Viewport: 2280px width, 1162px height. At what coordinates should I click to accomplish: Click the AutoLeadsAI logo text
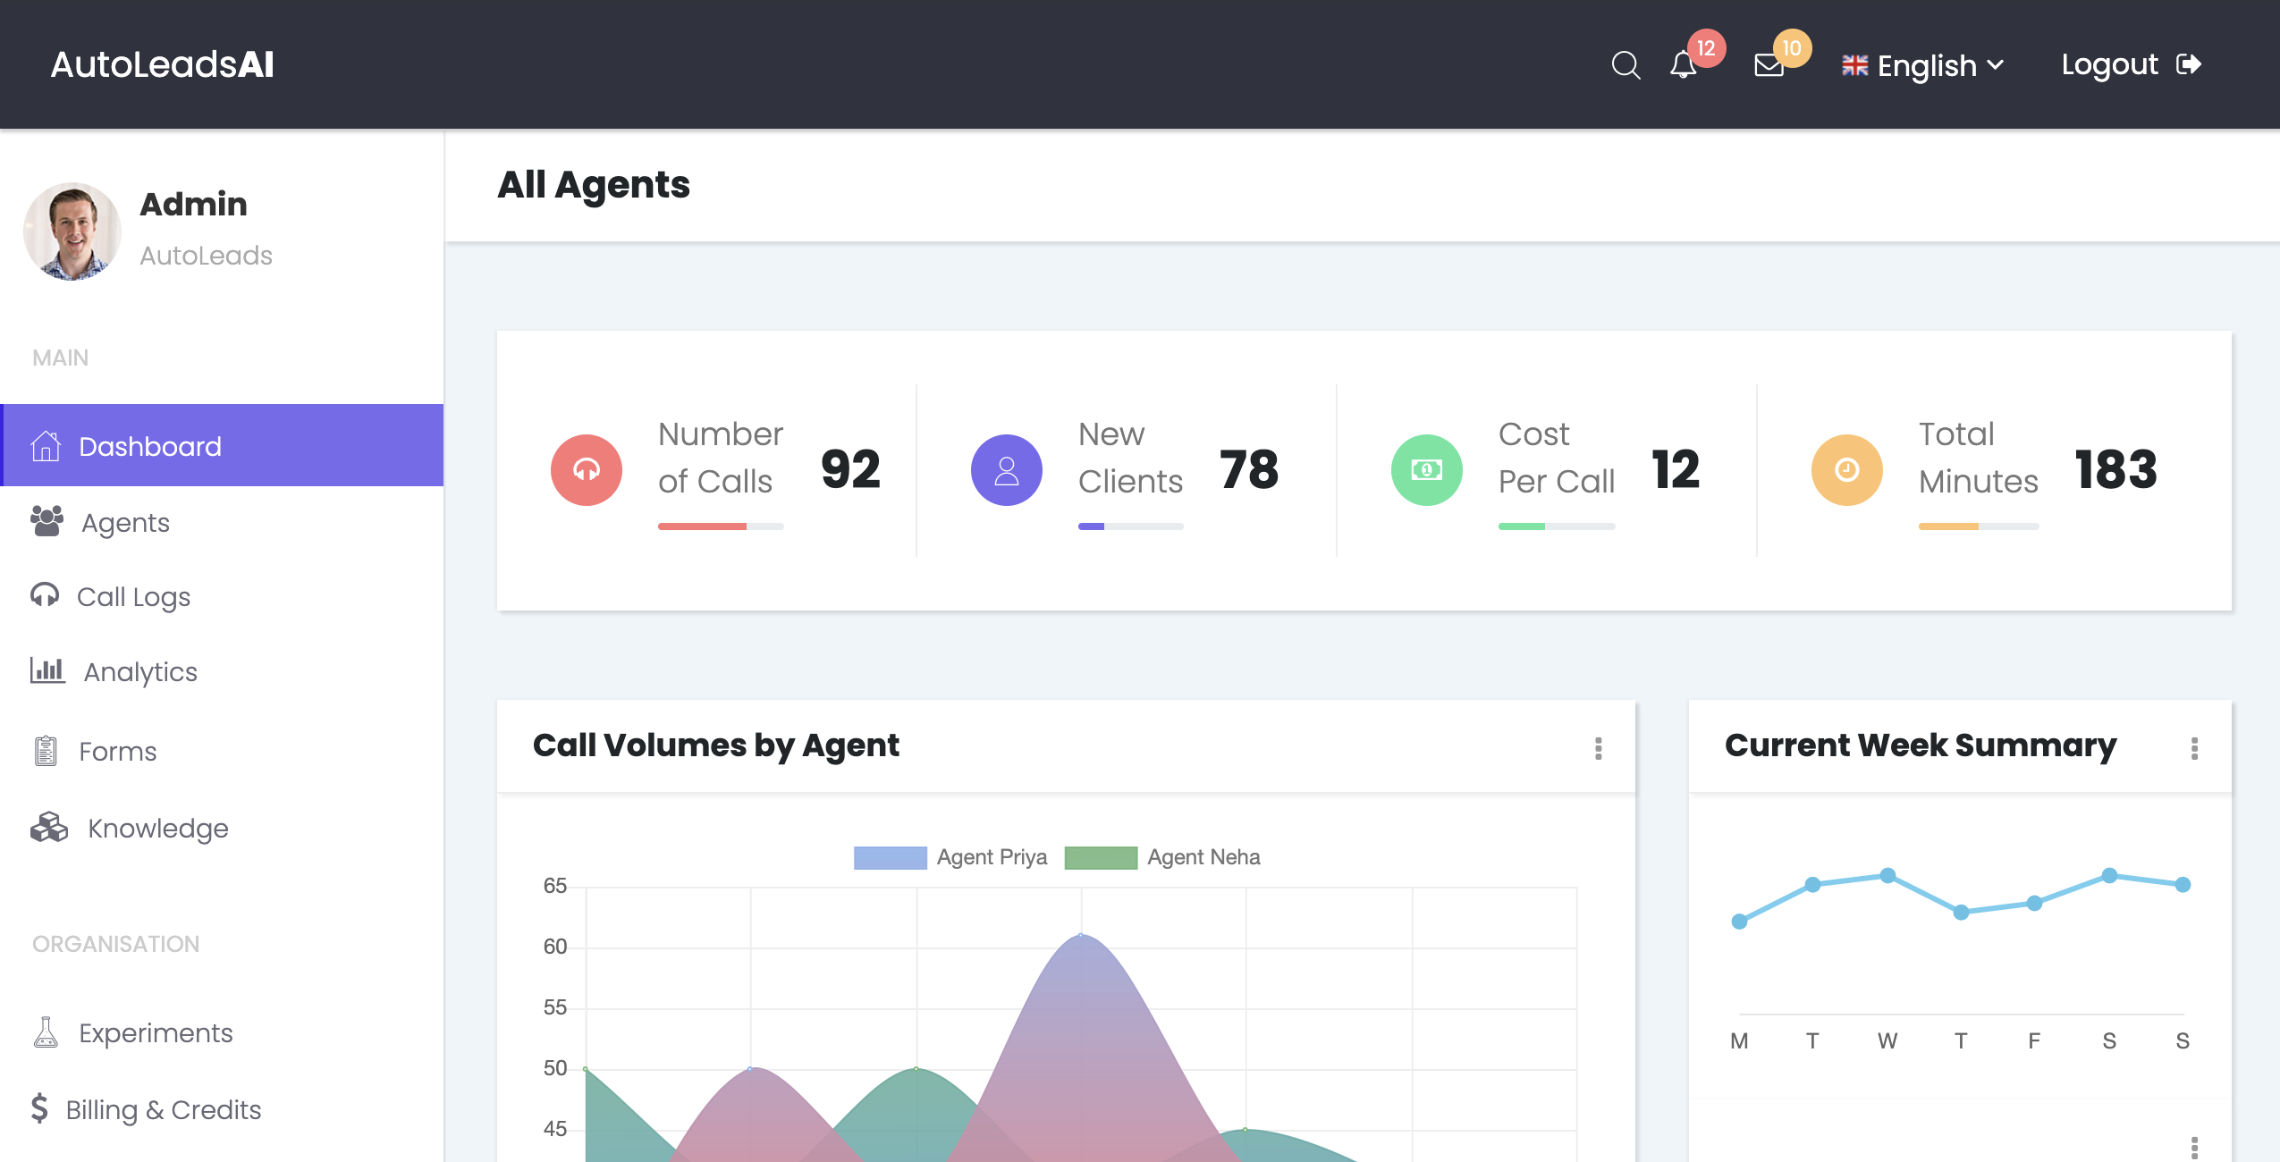tap(163, 64)
